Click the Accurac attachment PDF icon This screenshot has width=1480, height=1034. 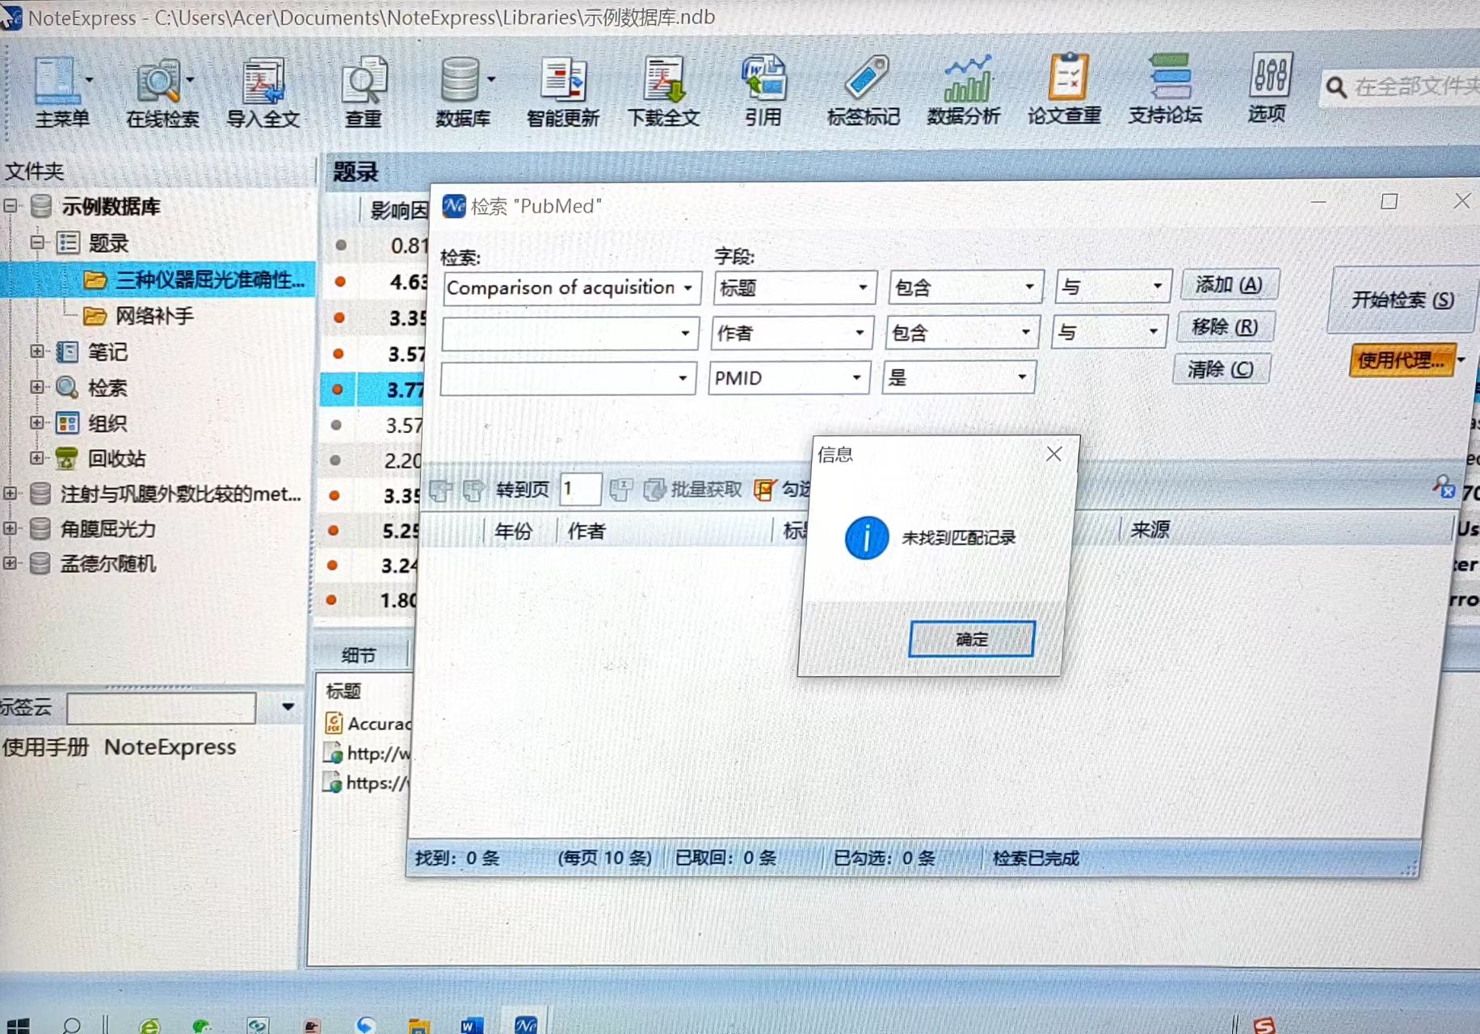click(334, 723)
